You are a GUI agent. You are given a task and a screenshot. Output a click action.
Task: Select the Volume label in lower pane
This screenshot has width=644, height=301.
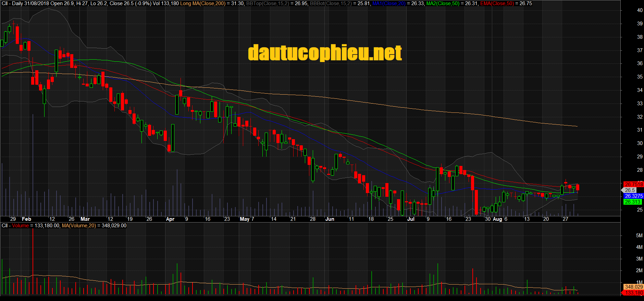21,226
